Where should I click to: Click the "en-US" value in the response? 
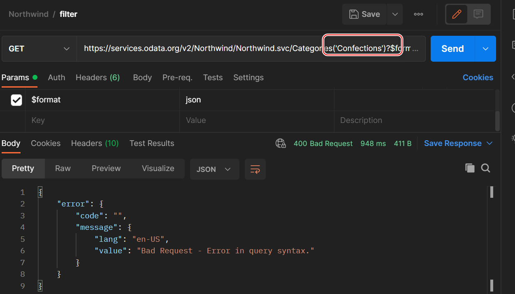click(148, 239)
